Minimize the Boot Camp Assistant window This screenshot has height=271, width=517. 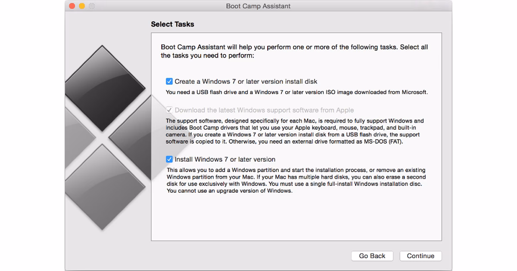[x=82, y=6]
